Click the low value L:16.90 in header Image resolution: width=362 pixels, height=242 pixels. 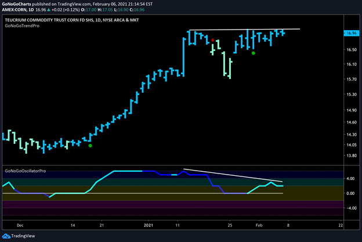click(x=121, y=10)
